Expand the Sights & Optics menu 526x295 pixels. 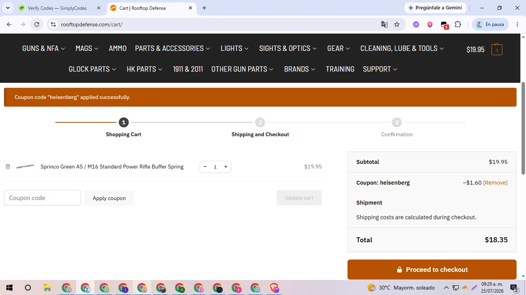(x=288, y=48)
